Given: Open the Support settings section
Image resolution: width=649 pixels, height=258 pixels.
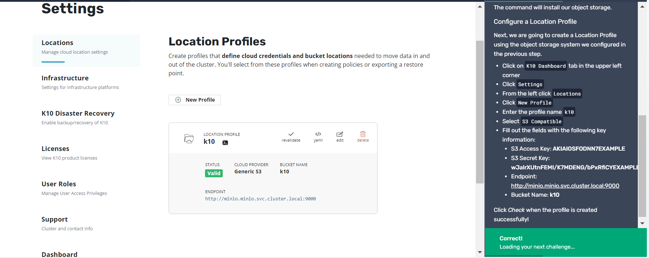Looking at the screenshot, I should tap(67, 223).
